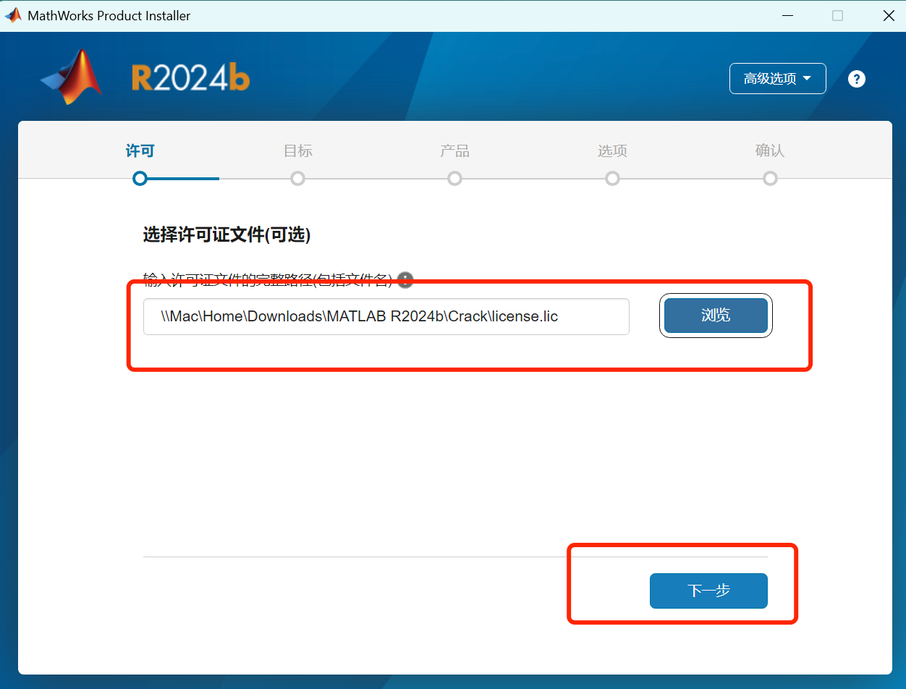
Task: Click the 产品 step circle marker
Action: coord(454,178)
